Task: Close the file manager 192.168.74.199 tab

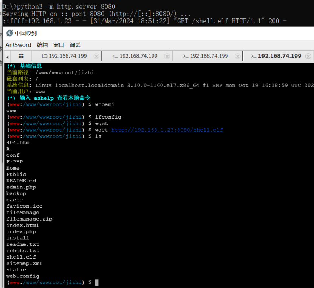Action: click(96, 56)
